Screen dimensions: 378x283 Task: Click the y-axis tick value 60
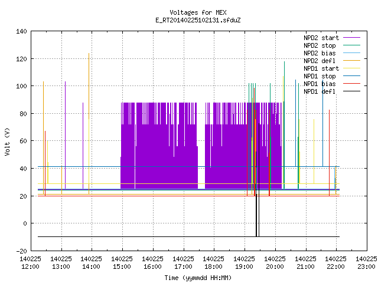point(23,141)
